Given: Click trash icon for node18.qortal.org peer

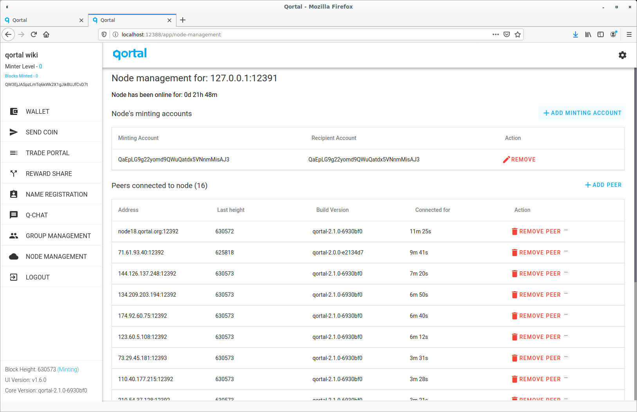Looking at the screenshot, I should click(515, 231).
